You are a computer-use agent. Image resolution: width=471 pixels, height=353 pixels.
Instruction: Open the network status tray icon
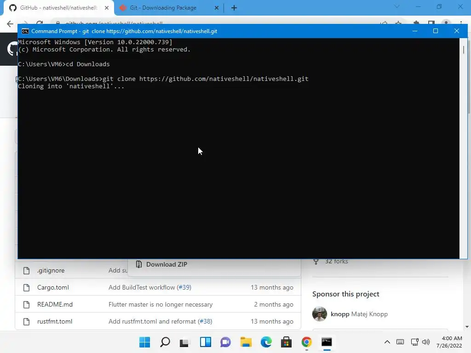(414, 342)
